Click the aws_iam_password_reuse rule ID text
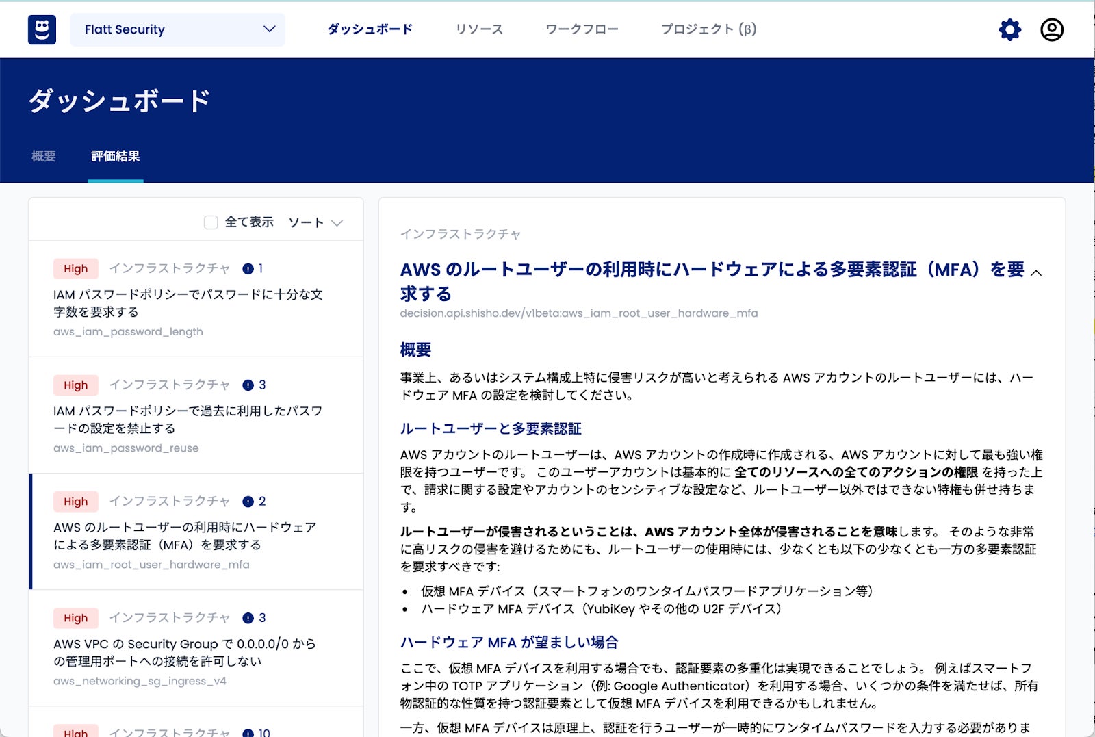The width and height of the screenshot is (1095, 737). (126, 448)
